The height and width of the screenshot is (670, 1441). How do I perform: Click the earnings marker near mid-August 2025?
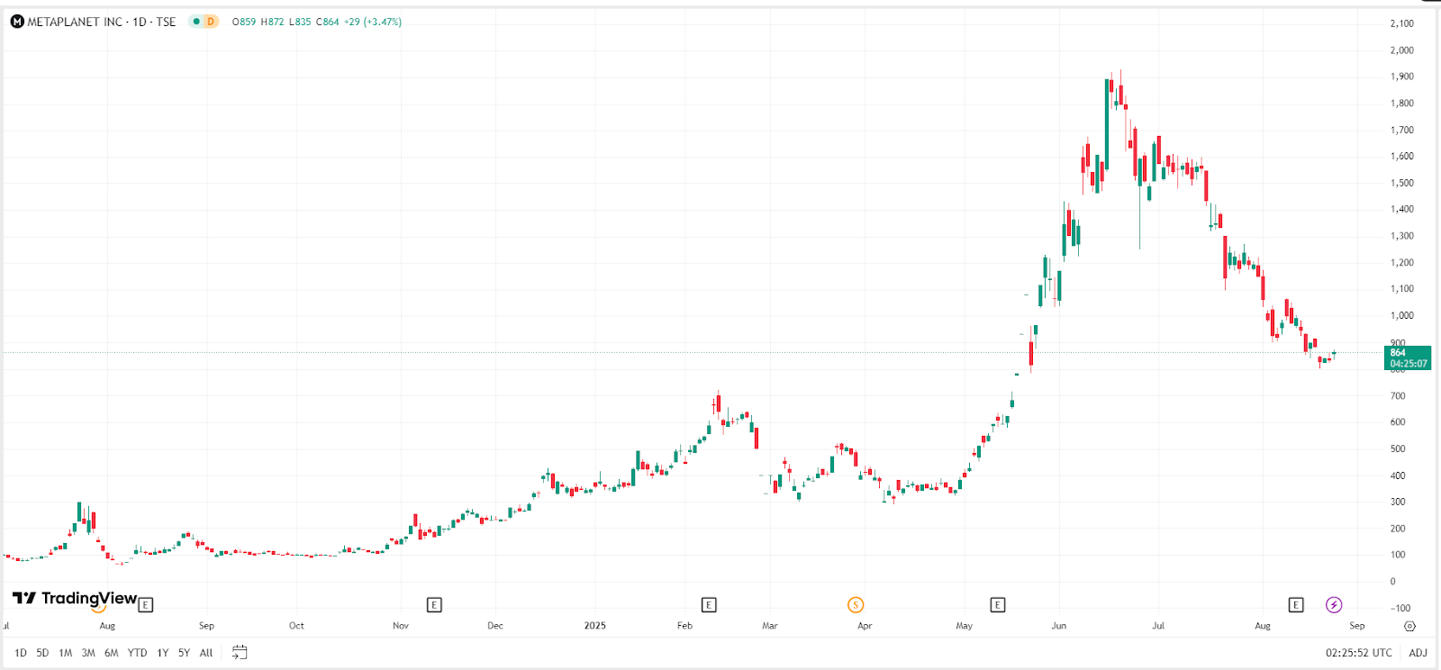pyautogui.click(x=1296, y=605)
